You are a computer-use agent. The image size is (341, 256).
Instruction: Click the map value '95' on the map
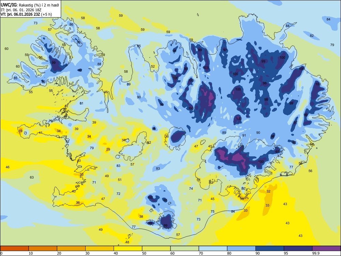[165, 200]
